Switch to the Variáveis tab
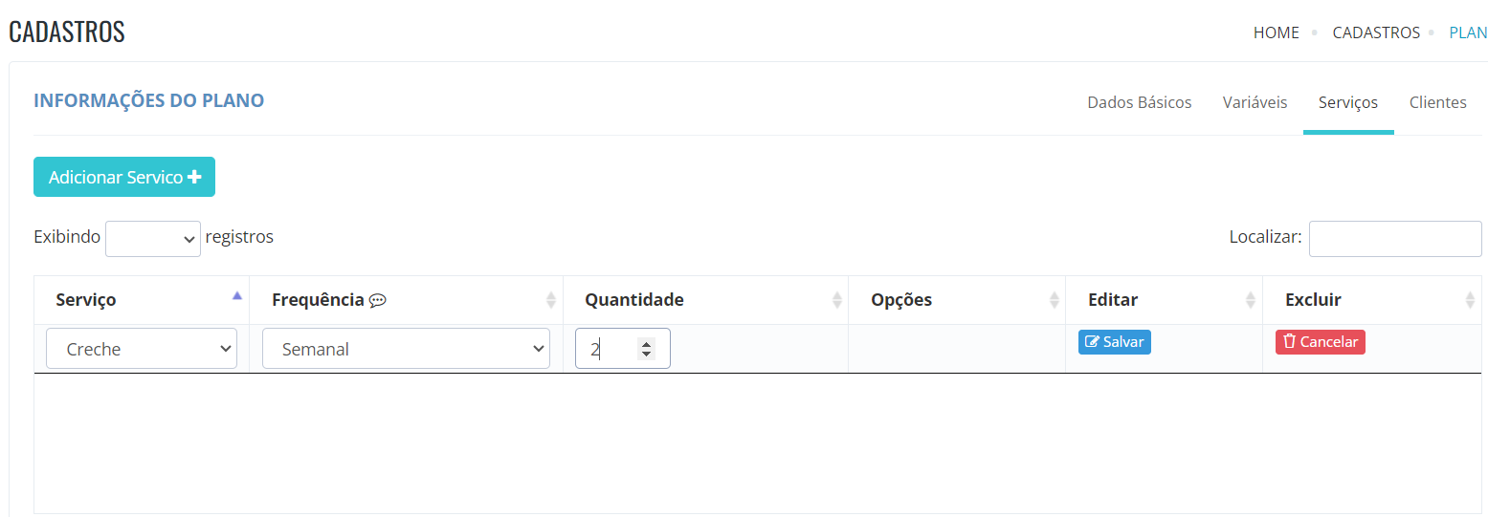Screen dimensions: 1488x517 [x=1255, y=102]
